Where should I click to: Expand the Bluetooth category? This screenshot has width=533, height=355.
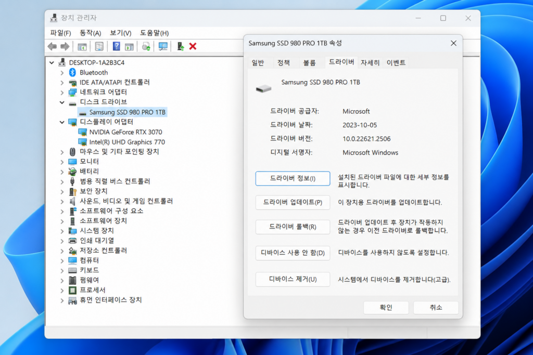pyautogui.click(x=62, y=73)
